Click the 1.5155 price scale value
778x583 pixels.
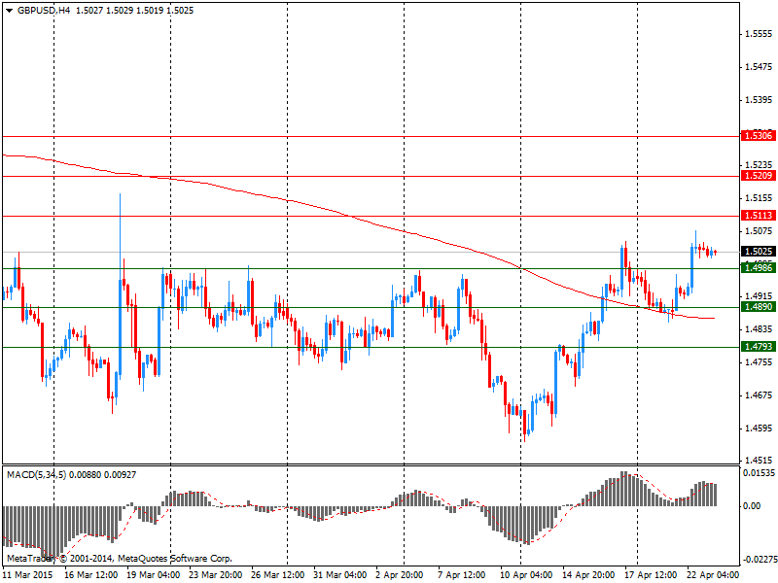759,198
